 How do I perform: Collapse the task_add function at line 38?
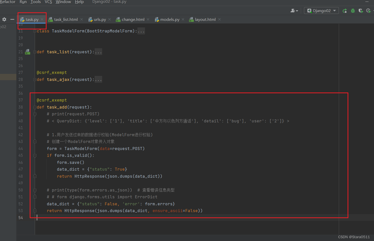click(35, 107)
